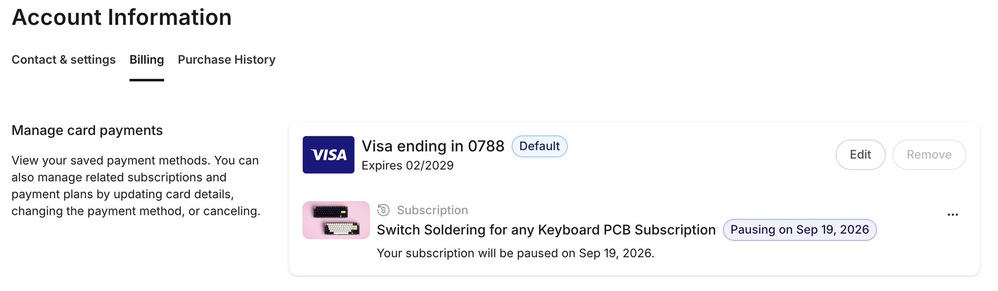Select the Billing tab

(147, 59)
